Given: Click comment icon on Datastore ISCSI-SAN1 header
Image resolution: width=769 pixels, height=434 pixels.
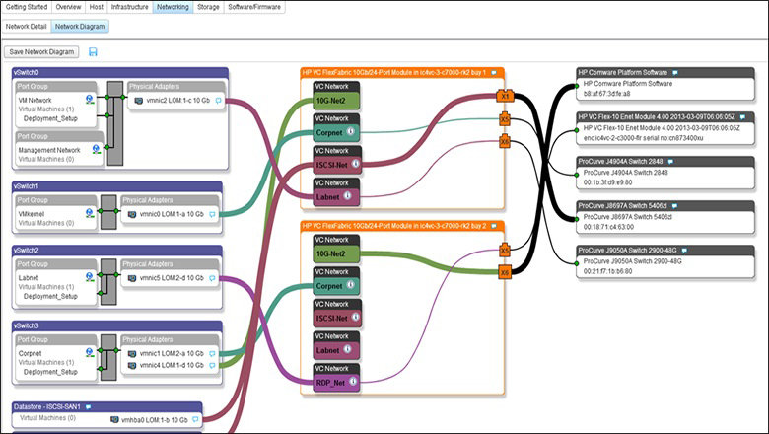Looking at the screenshot, I should [x=88, y=405].
